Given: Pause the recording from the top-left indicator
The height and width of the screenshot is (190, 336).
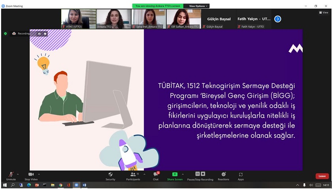Looking at the screenshot, I should pos(39,34).
